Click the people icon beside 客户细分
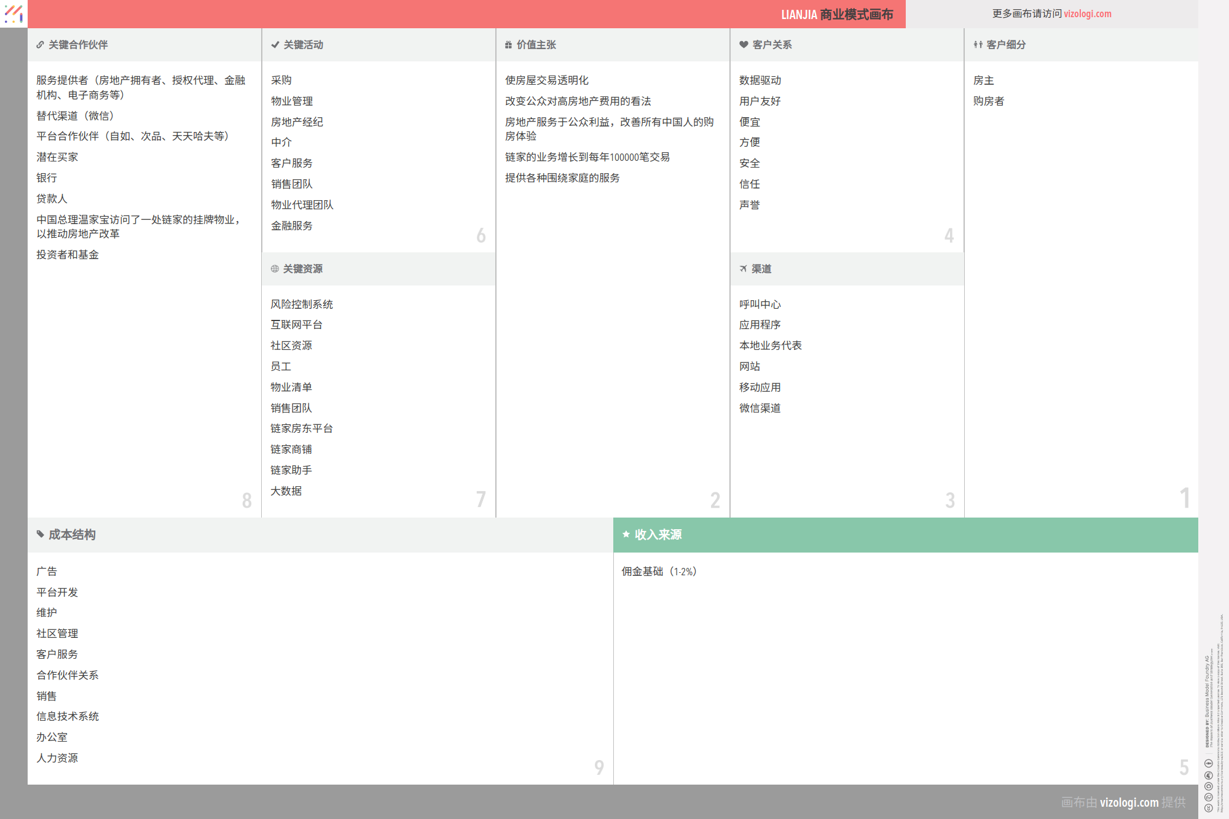1229x819 pixels. [x=978, y=45]
